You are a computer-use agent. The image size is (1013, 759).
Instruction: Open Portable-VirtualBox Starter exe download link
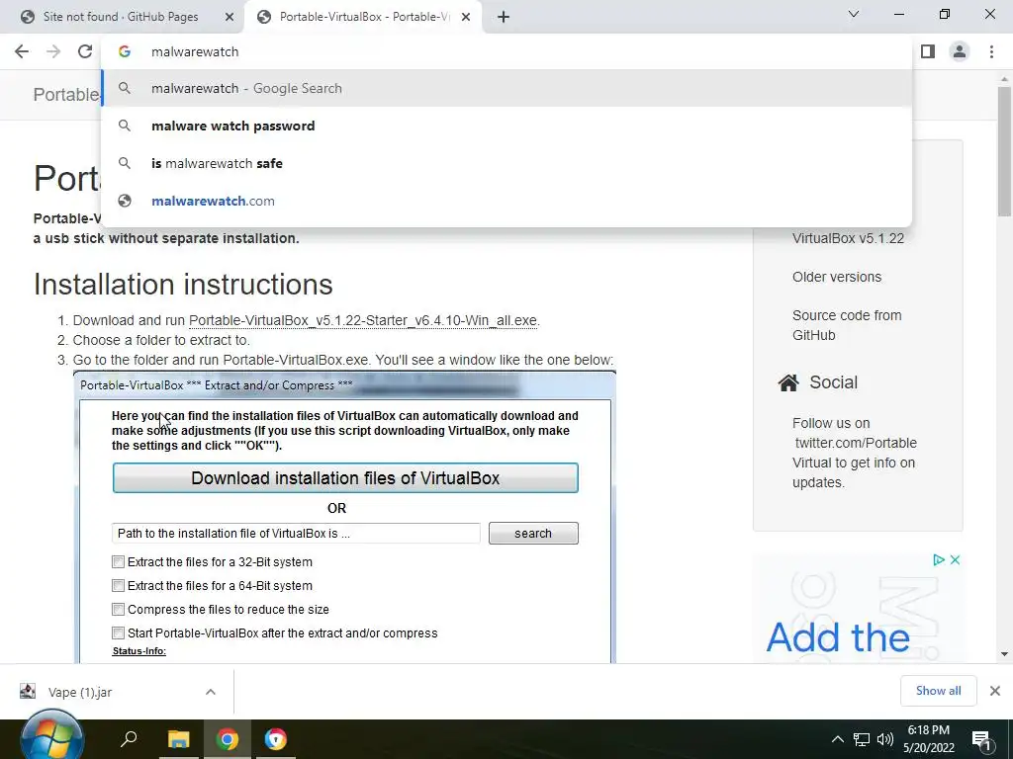(x=363, y=321)
